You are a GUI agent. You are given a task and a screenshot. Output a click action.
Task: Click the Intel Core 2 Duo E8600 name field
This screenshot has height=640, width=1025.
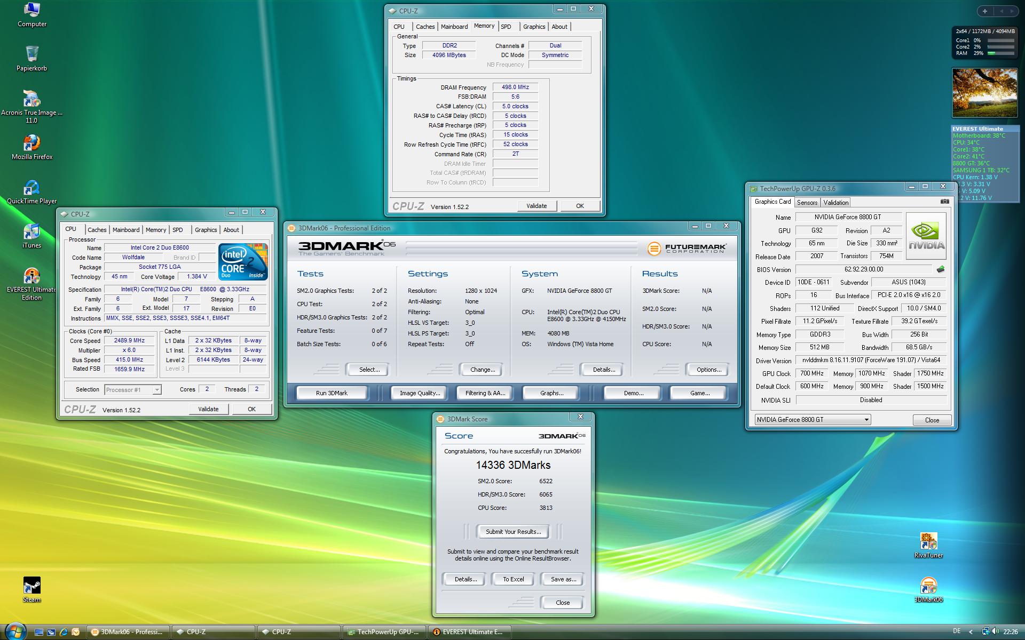coord(160,248)
